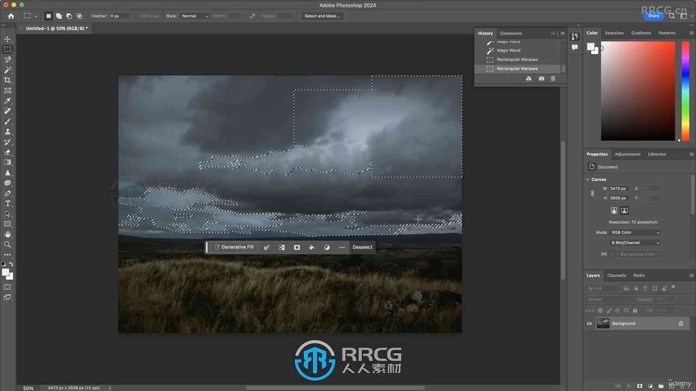Image resolution: width=696 pixels, height=391 pixels.
Task: Switch to the Paths tab
Action: 639,275
